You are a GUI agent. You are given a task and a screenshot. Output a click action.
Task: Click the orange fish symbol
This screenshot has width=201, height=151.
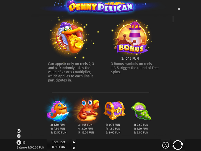coord(58,111)
